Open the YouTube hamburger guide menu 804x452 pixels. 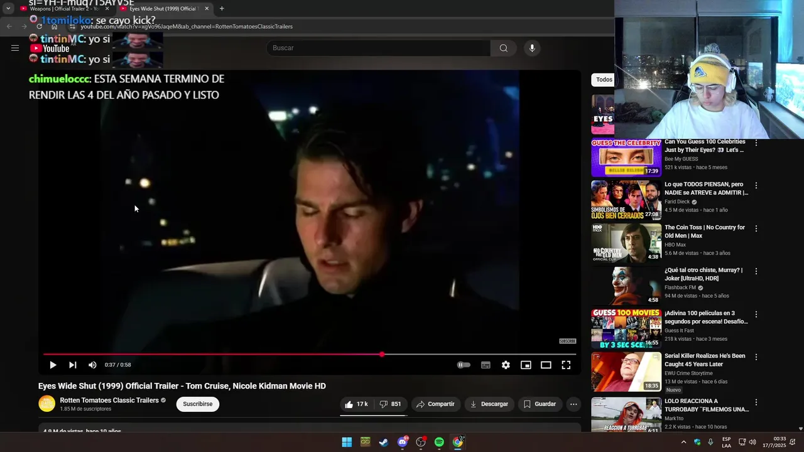[x=15, y=48]
